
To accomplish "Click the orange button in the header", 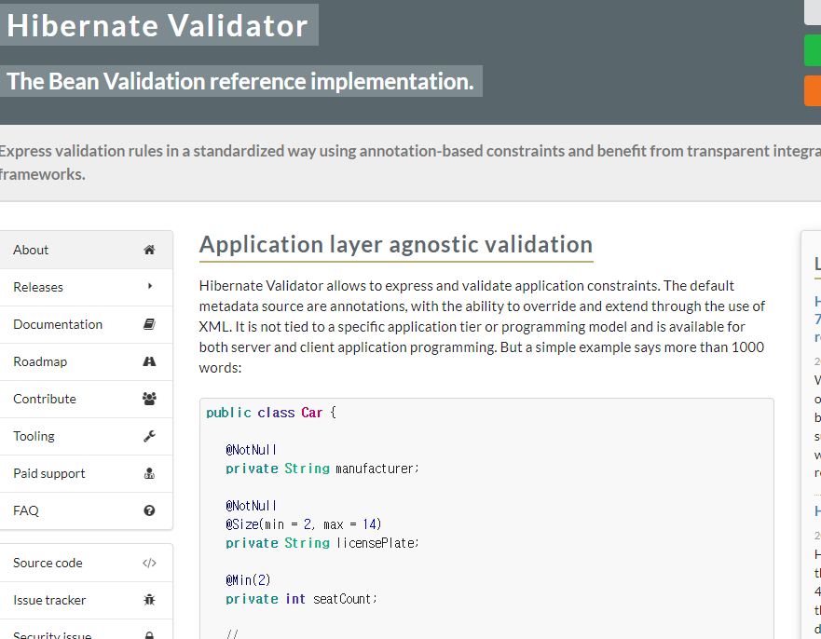I will tap(813, 90).
